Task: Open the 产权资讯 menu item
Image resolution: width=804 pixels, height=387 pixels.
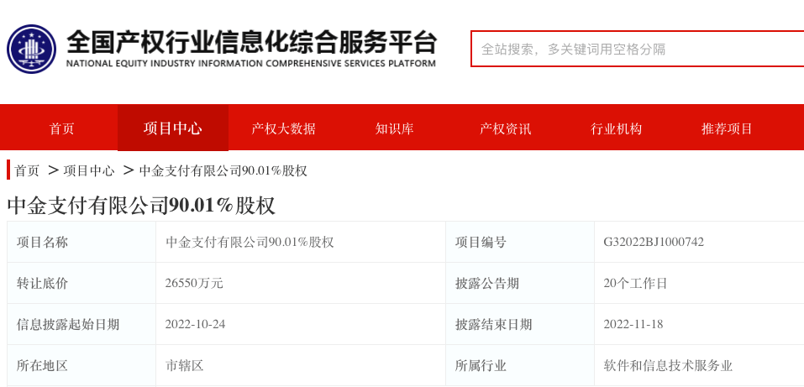Action: [x=505, y=128]
